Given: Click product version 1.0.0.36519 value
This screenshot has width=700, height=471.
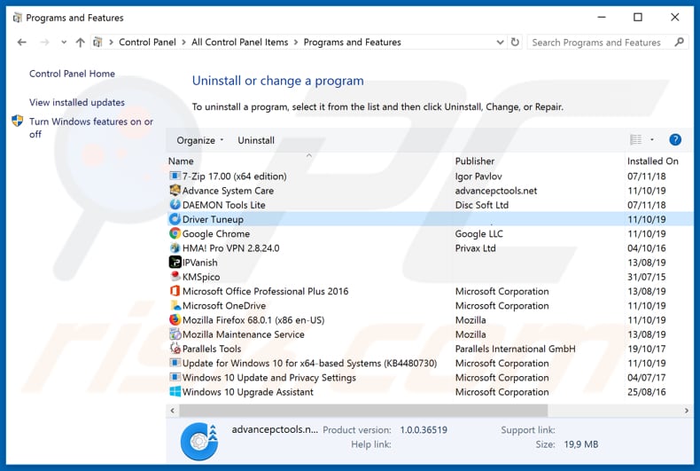Looking at the screenshot, I should [424, 430].
